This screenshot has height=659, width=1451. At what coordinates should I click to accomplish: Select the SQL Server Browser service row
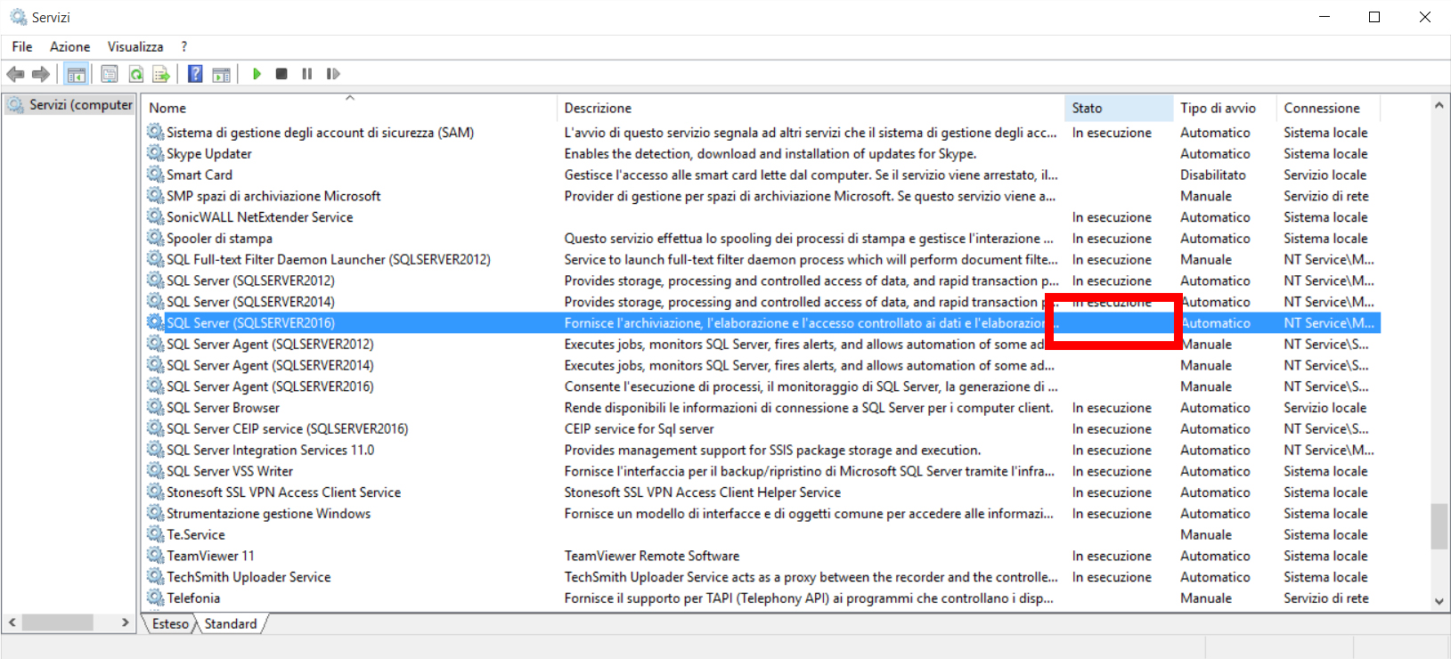coord(223,408)
